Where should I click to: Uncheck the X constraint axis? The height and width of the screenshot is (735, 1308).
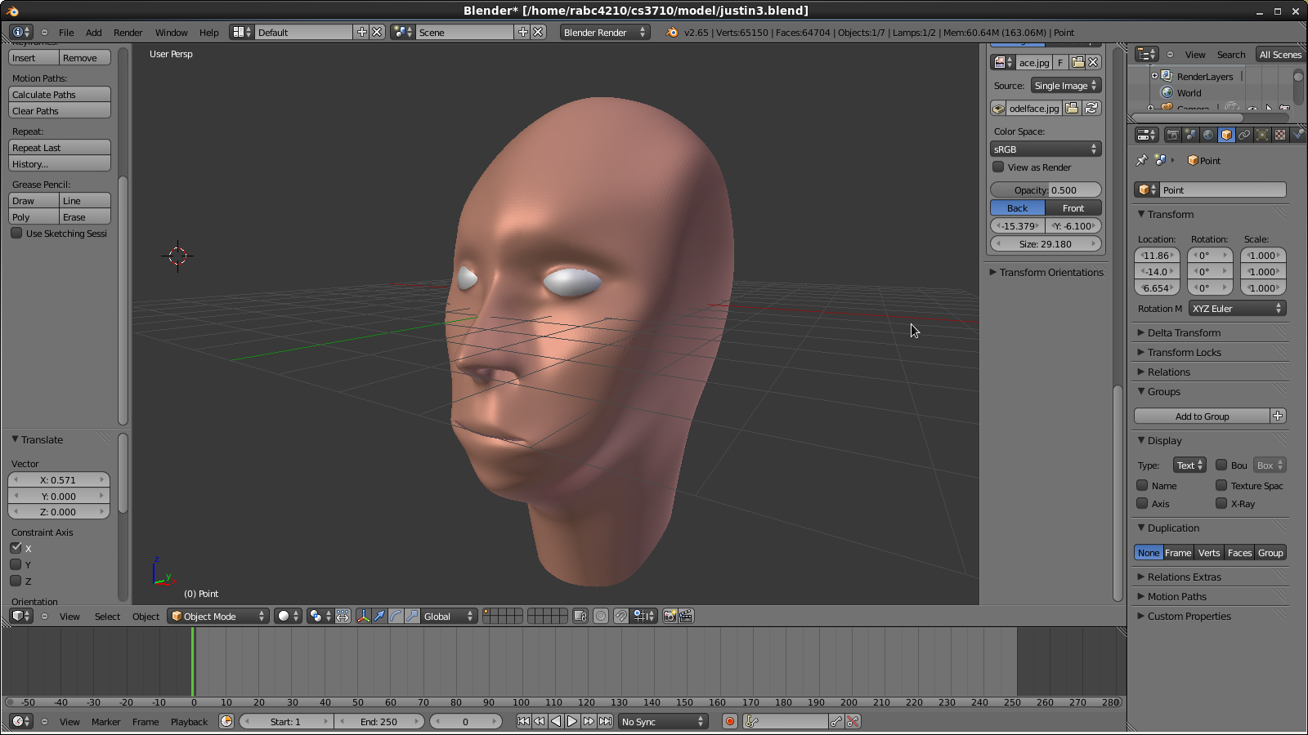pyautogui.click(x=16, y=548)
